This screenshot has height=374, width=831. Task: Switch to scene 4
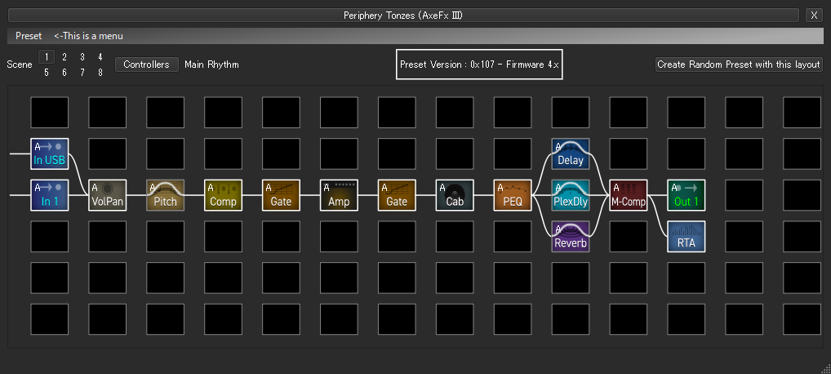click(100, 57)
